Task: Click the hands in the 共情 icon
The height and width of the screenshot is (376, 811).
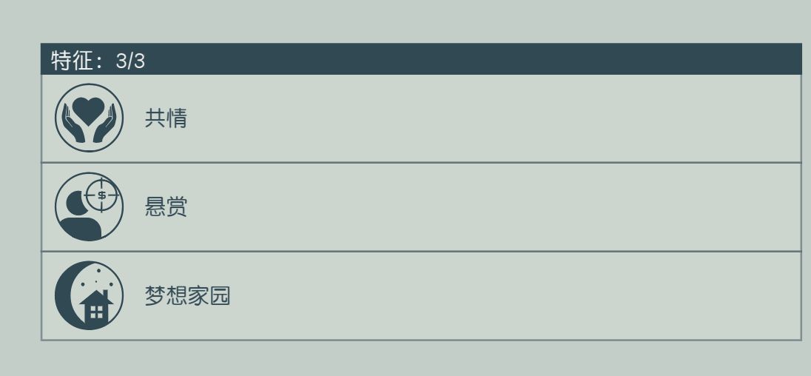Action: (x=72, y=127)
